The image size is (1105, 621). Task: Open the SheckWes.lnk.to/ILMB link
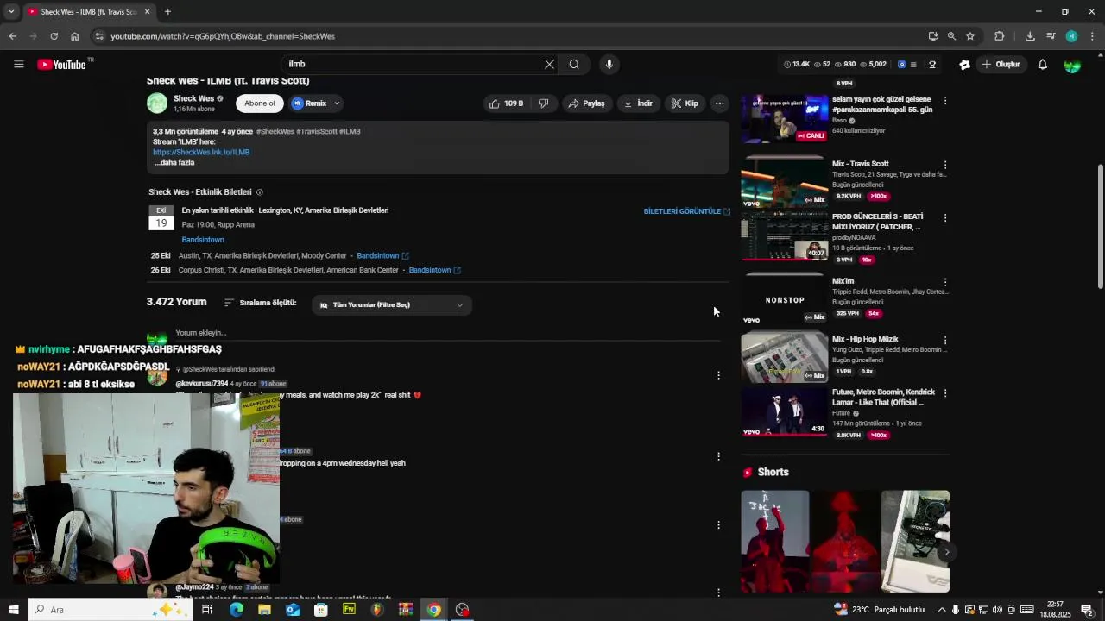(201, 152)
